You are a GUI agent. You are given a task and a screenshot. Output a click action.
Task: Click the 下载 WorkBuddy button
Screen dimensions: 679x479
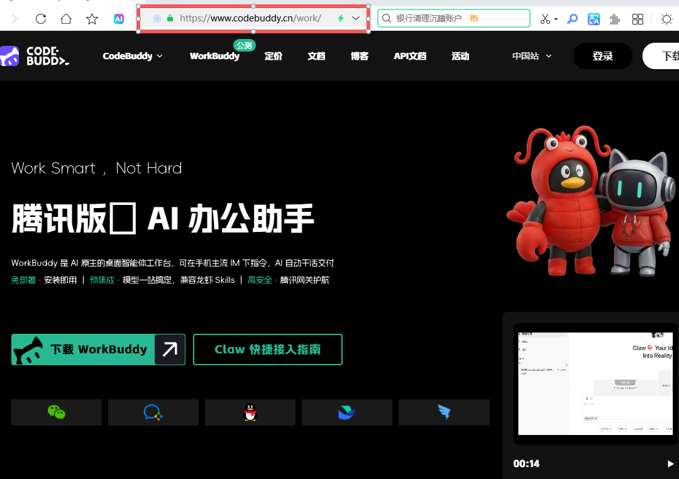click(98, 350)
